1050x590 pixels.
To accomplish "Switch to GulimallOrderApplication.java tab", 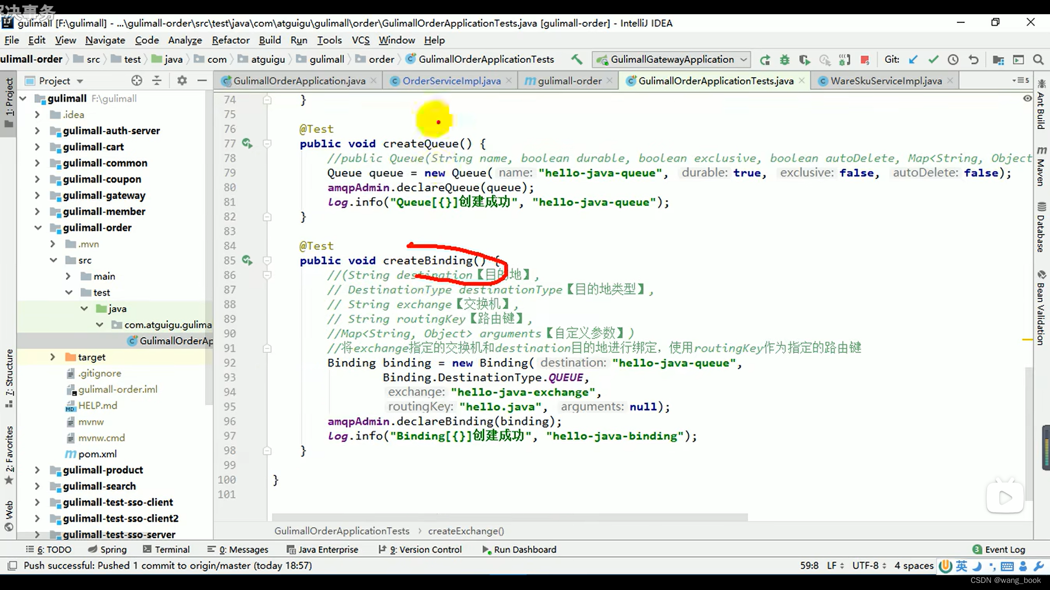I will [x=299, y=81].
